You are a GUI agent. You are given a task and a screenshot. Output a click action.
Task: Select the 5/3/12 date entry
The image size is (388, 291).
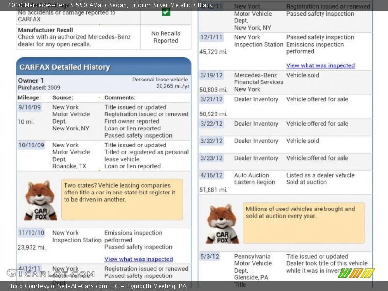210,257
